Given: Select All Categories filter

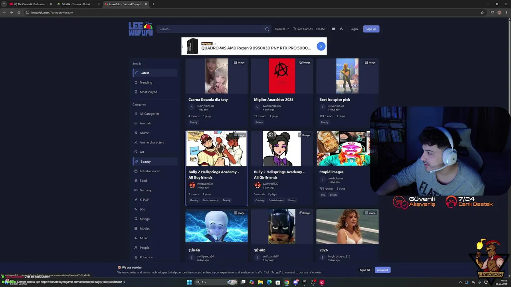Looking at the screenshot, I should click(155, 114).
